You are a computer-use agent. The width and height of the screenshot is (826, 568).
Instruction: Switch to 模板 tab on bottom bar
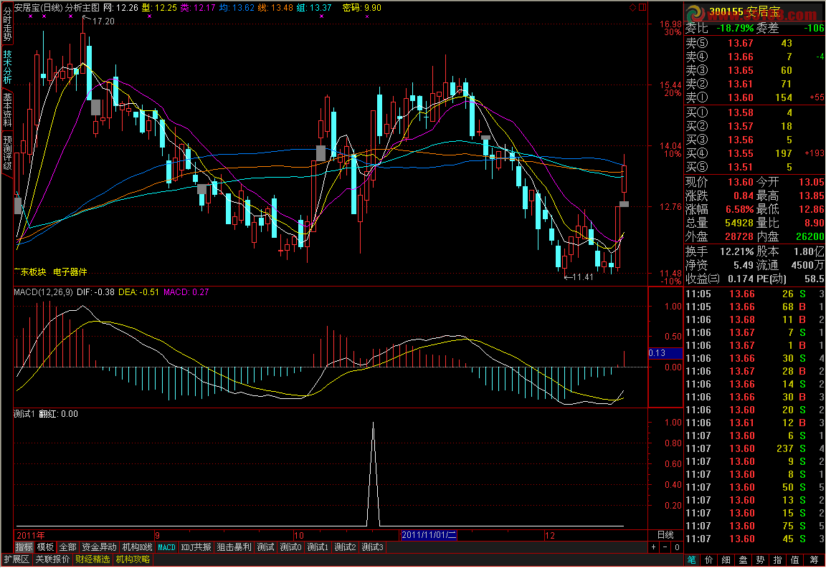point(45,547)
